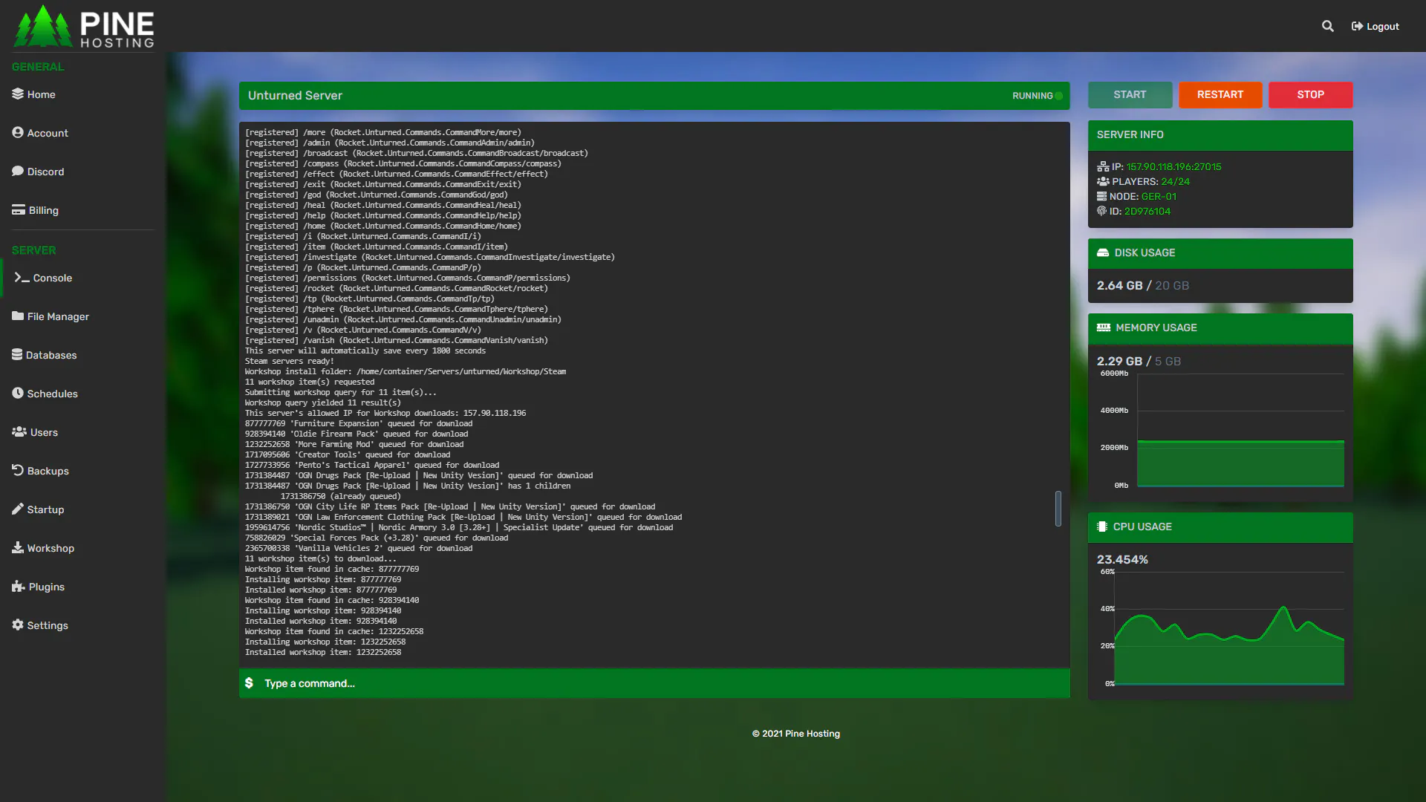
Task: Click the Discord chat bubble icon
Action: tap(18, 171)
